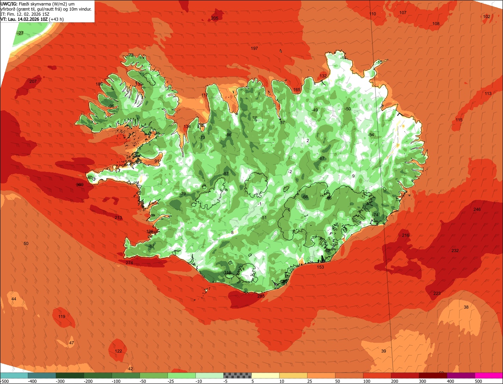Click the purple legend swatch between 400 and 500
Image resolution: width=503 pixels, height=384 pixels.
[x=461, y=375]
